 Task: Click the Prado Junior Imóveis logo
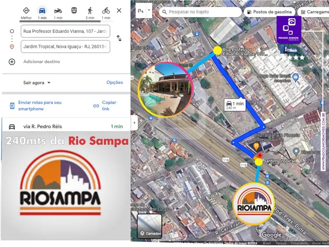click(x=289, y=30)
